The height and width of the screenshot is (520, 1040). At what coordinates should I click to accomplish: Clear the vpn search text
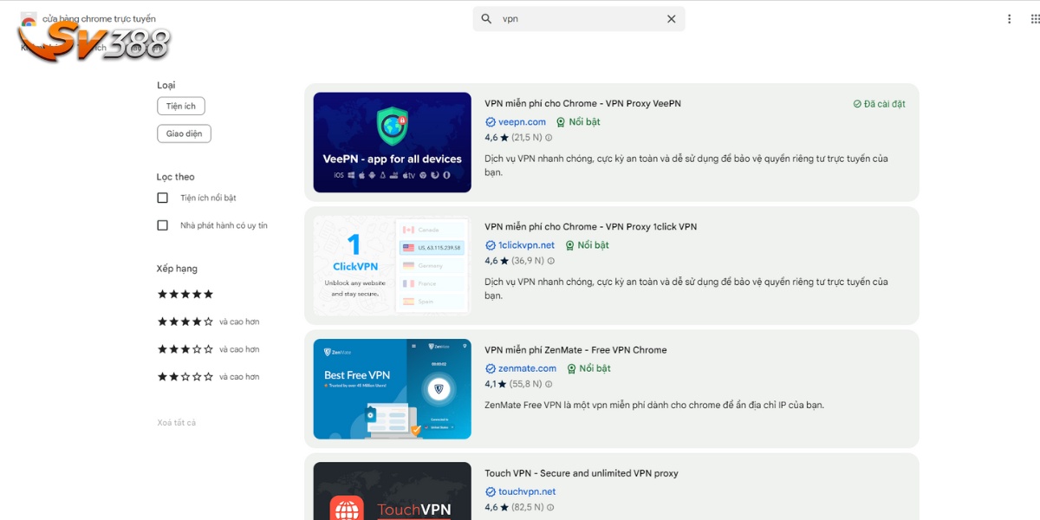(671, 19)
